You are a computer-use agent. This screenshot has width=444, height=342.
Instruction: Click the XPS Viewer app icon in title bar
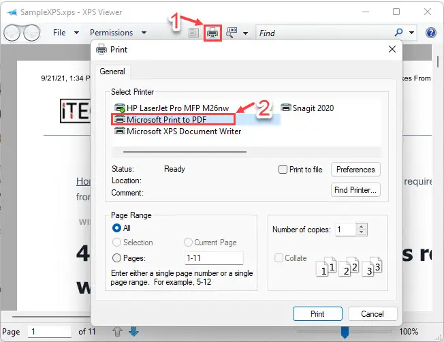click(x=12, y=12)
